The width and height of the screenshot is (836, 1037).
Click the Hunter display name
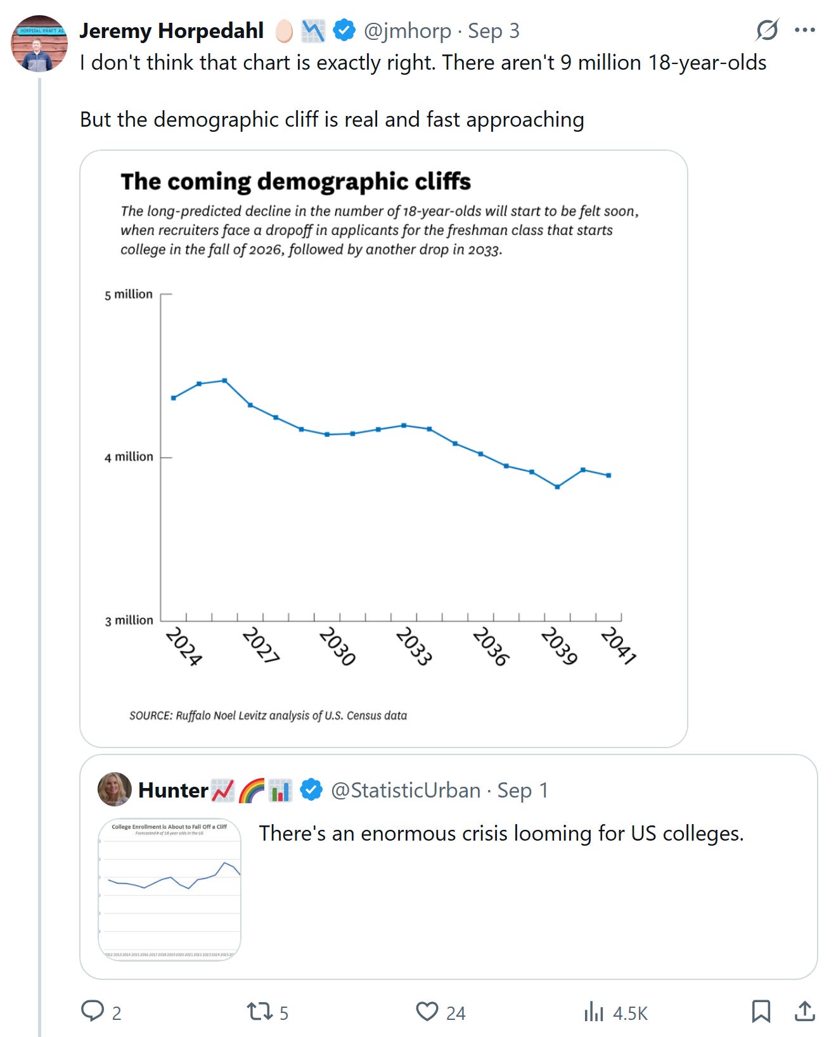point(173,790)
